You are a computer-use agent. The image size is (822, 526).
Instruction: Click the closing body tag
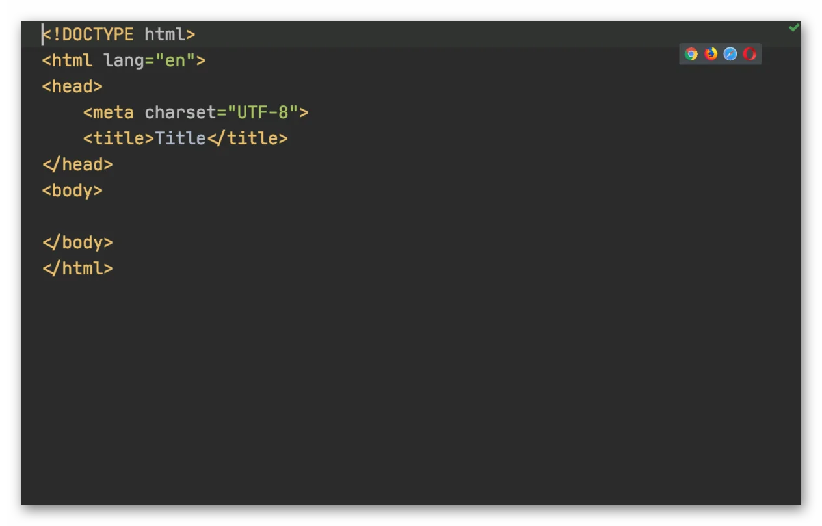pos(77,243)
